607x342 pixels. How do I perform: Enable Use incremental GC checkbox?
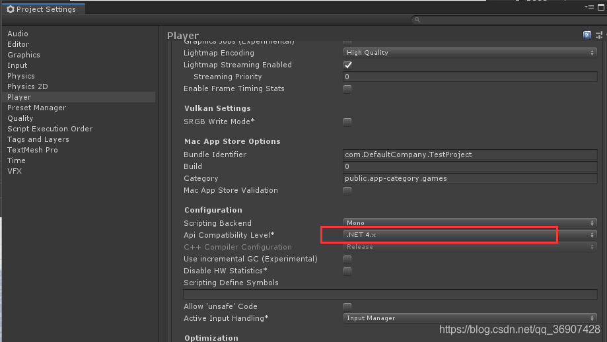[347, 259]
